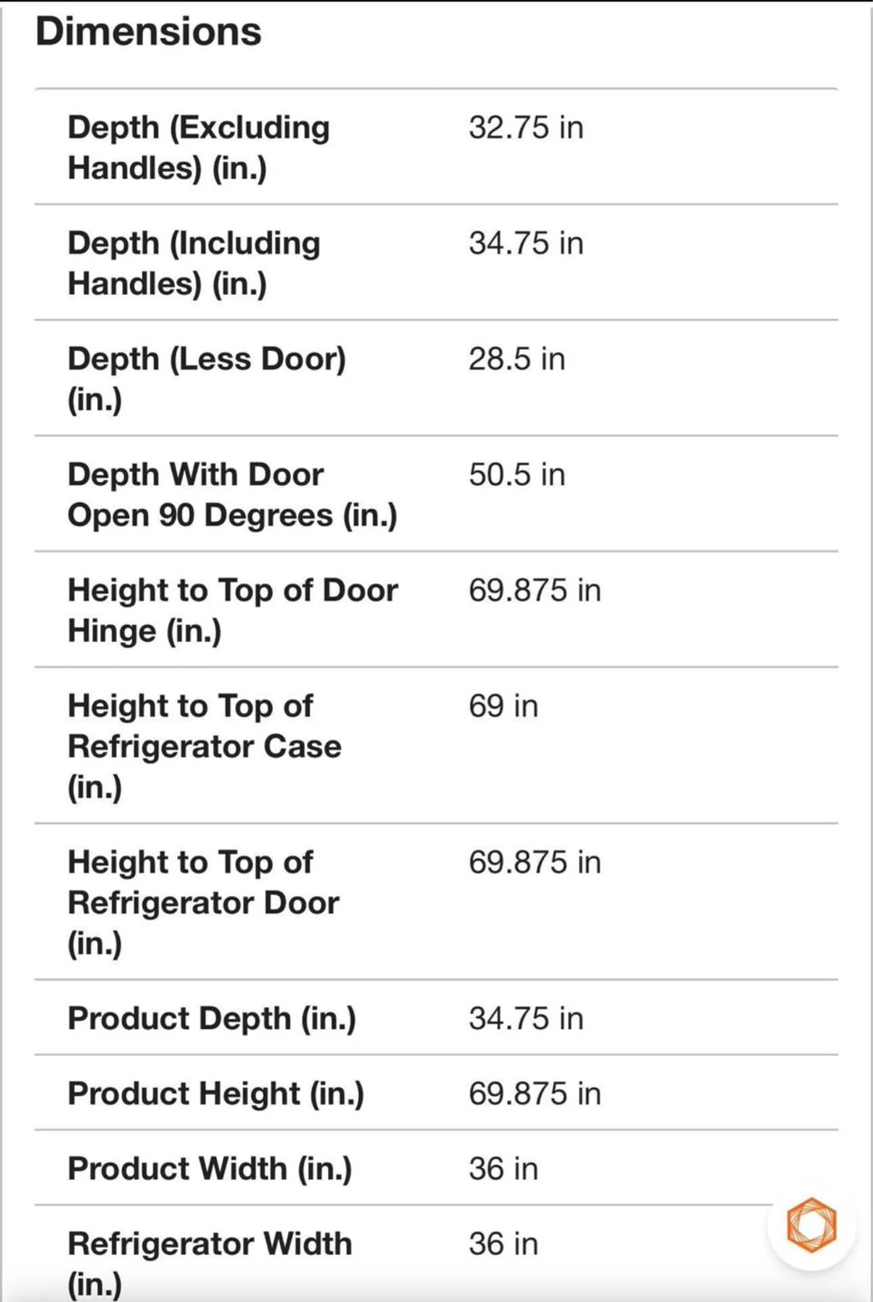Click the Product Depth (in.) label

tap(212, 1019)
